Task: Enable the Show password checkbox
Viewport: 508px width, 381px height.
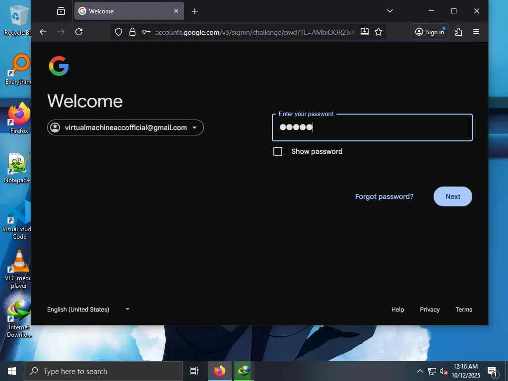Action: click(x=278, y=151)
